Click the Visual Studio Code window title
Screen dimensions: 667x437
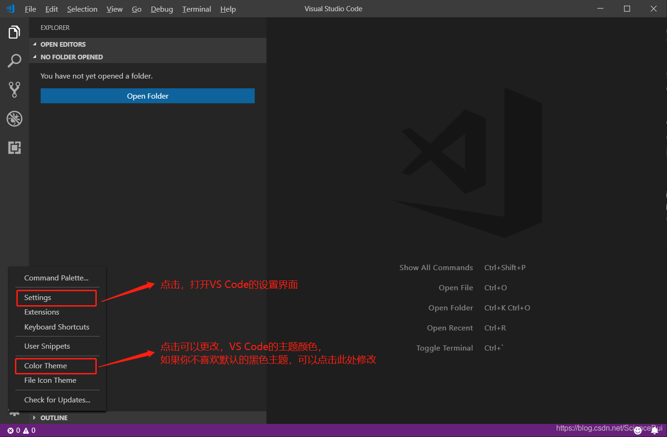pos(333,9)
